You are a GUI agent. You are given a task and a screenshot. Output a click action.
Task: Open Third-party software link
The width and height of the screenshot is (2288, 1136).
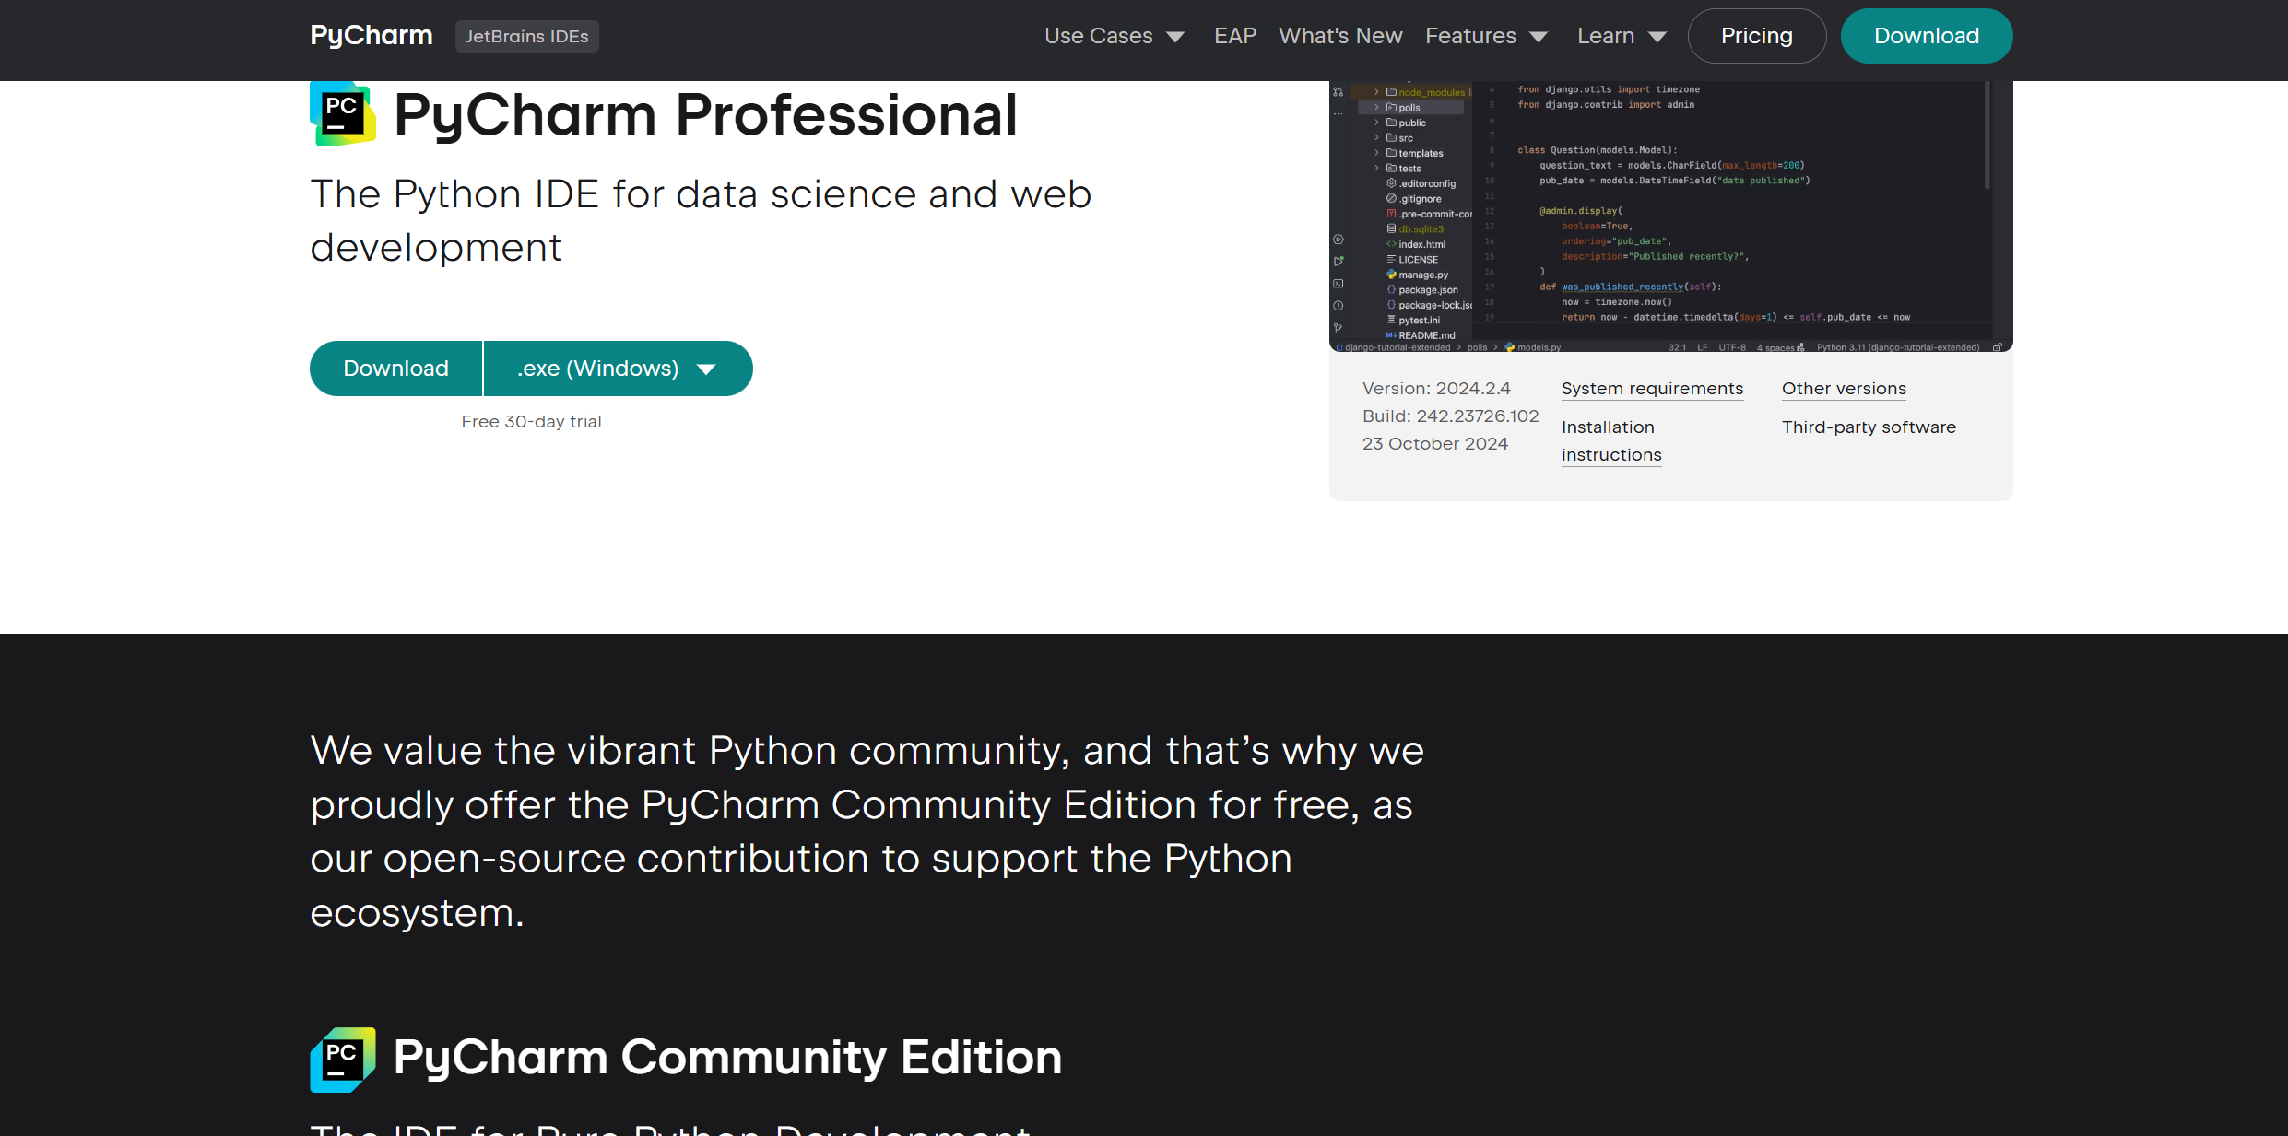coord(1869,427)
